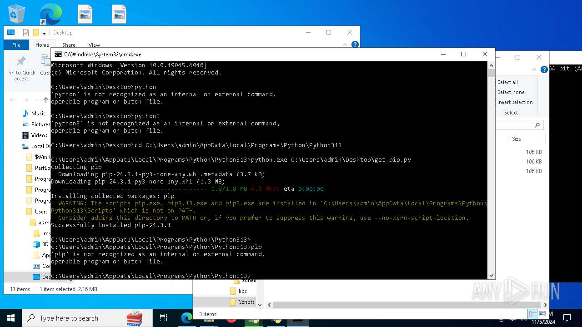Select Videos in the navigation tree

35,135
